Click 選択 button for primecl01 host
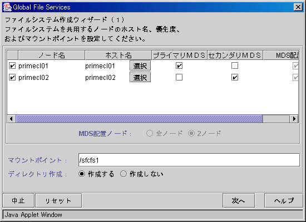This screenshot has width=306, height=222. (x=140, y=66)
